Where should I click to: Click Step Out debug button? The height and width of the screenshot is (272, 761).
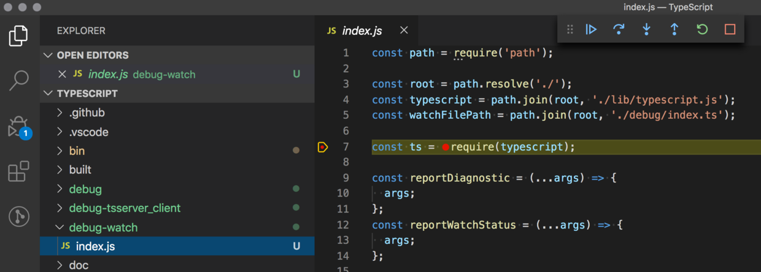point(674,29)
